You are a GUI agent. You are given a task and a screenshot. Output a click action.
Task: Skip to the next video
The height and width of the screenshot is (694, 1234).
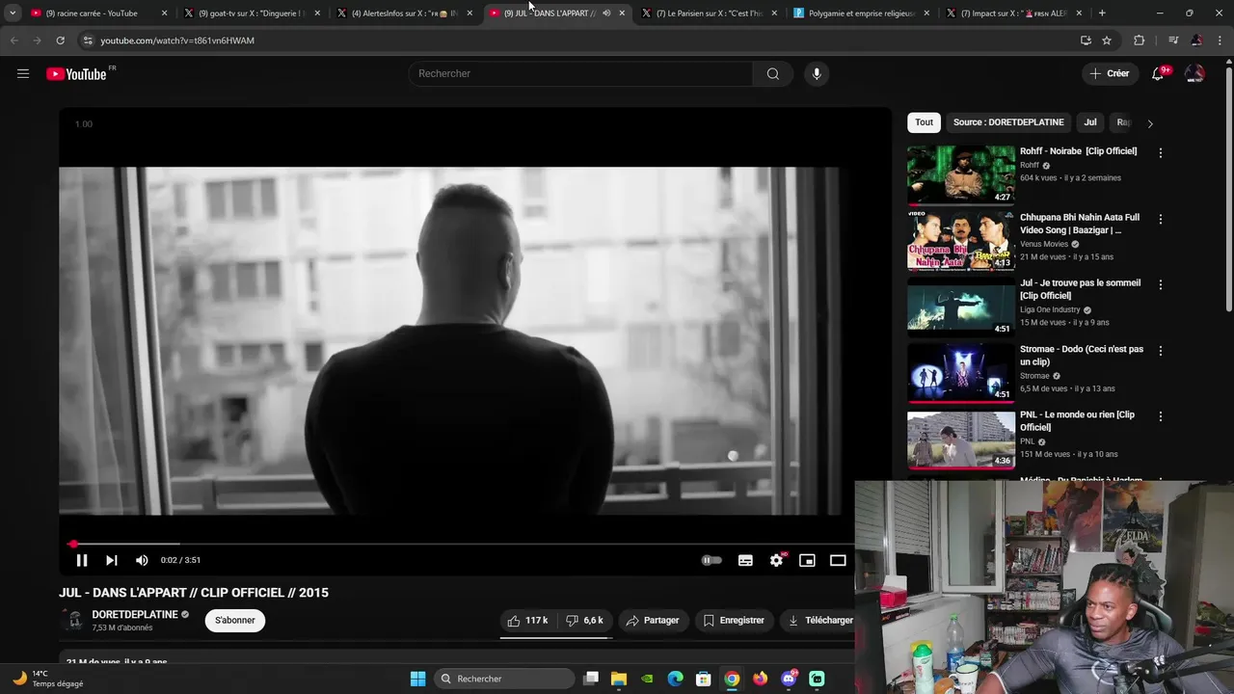pos(112,560)
